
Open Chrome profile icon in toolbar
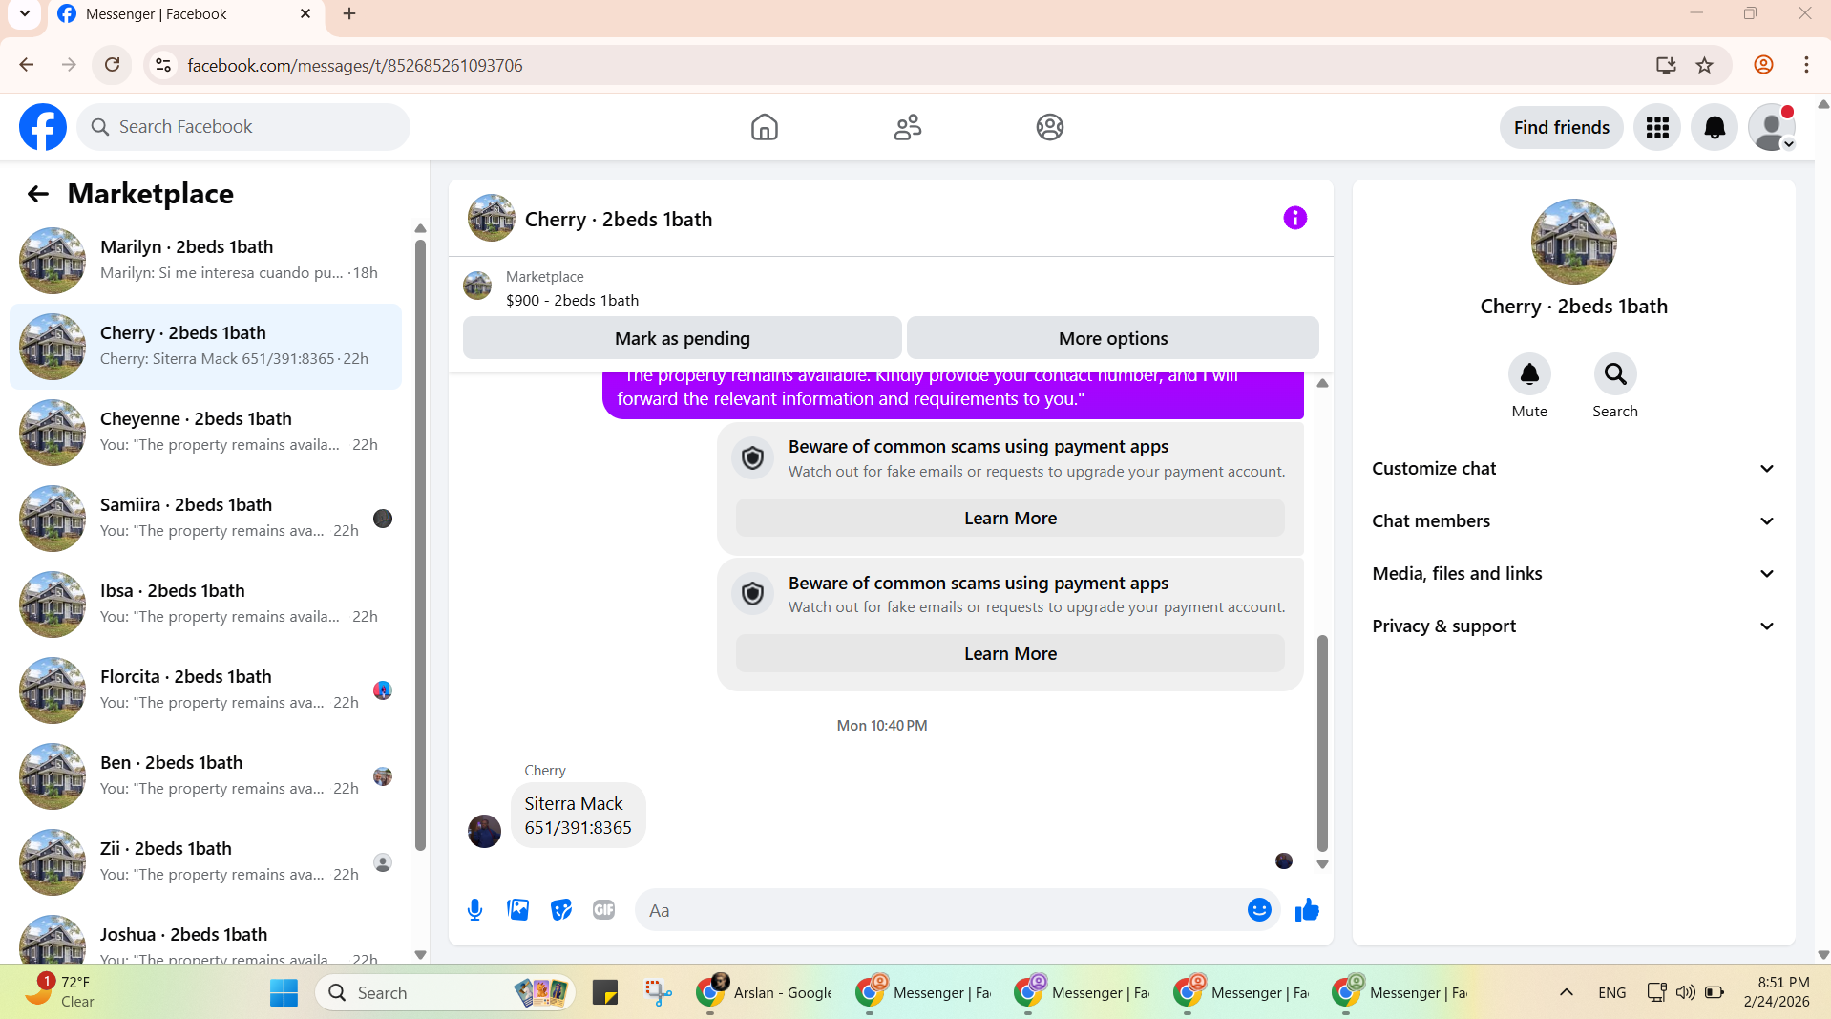point(1763,65)
